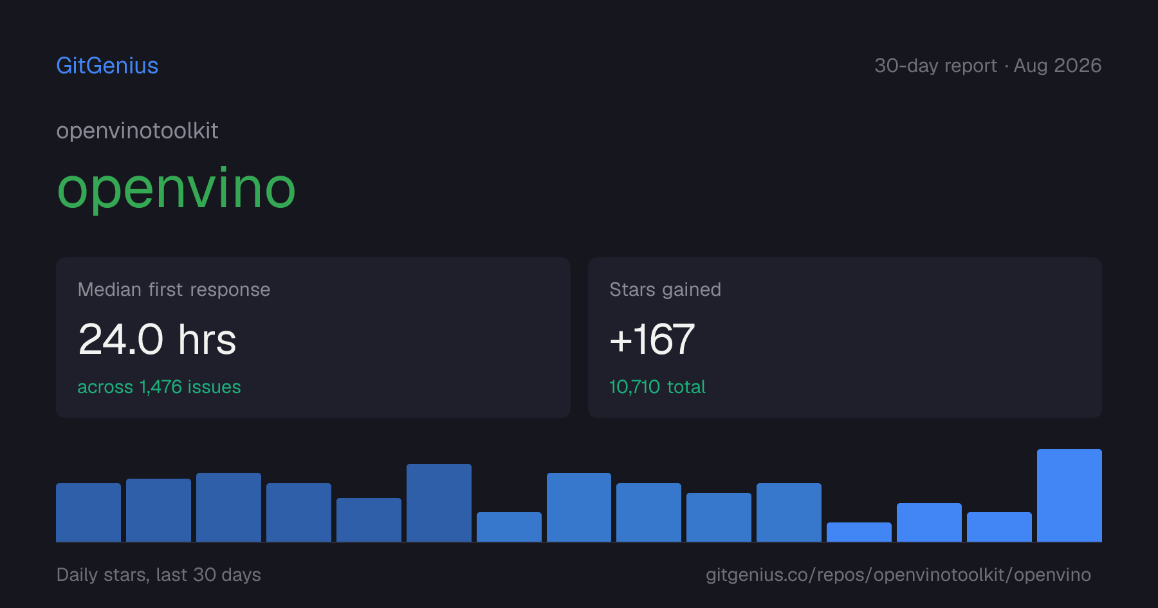Click the "24.0 hrs" value
1158x608 pixels.
(157, 339)
